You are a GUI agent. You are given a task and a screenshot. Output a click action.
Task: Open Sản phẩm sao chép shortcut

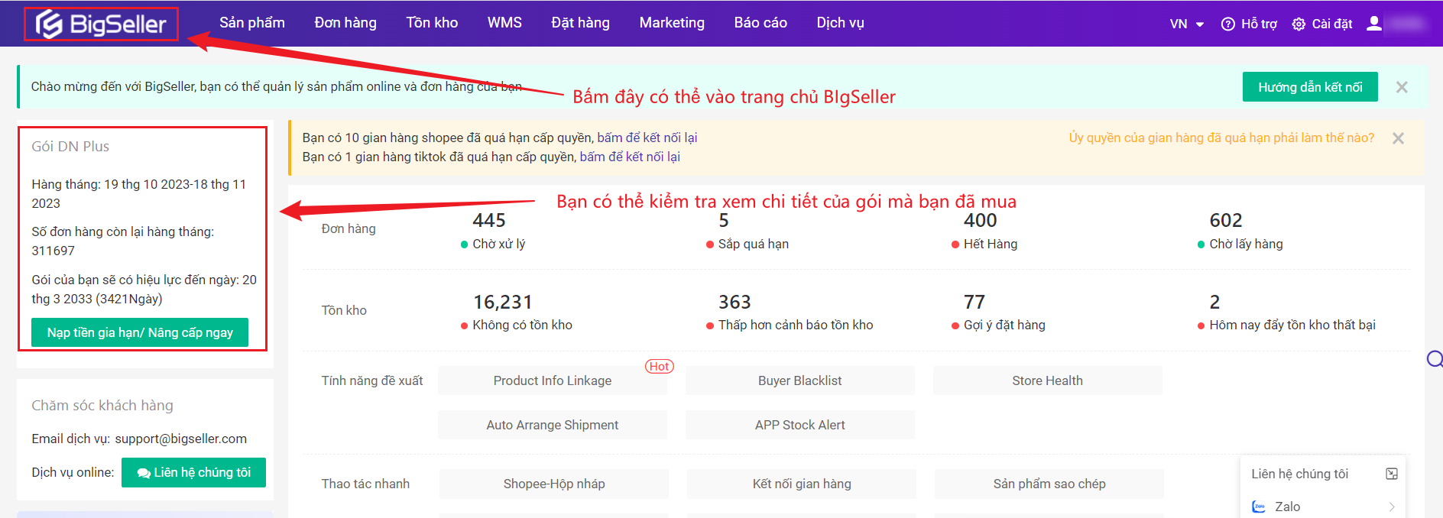click(x=1049, y=484)
